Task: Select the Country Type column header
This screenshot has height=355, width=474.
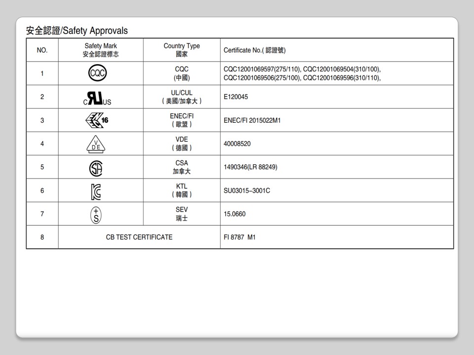Action: pyautogui.click(x=182, y=50)
